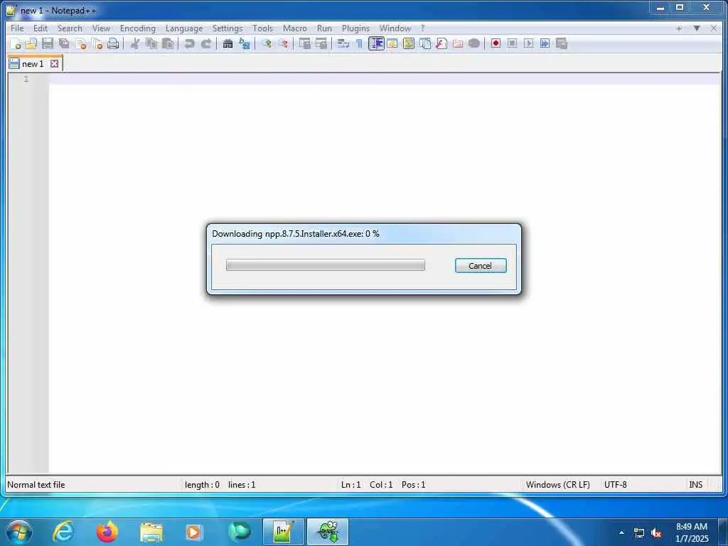Click the Zoom In toolbar icon
Screen dimensions: 728x546
(x=267, y=43)
